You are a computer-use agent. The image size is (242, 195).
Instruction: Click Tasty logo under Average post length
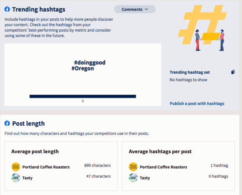pos(16,177)
